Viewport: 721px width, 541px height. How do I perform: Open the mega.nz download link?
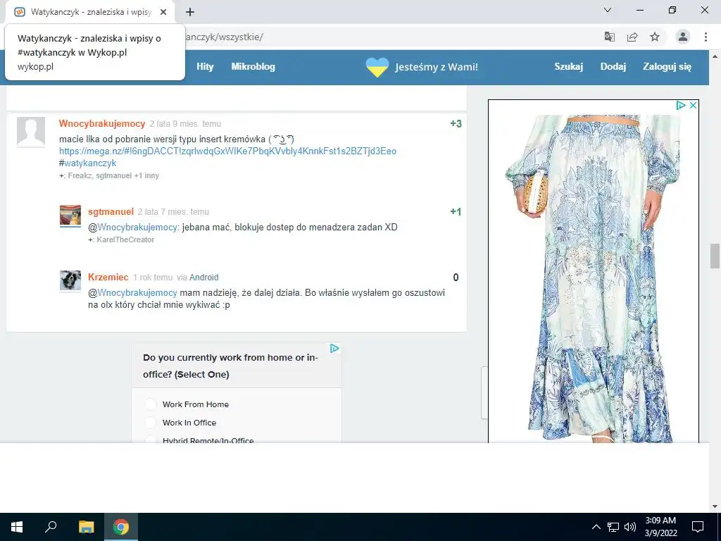pos(227,151)
